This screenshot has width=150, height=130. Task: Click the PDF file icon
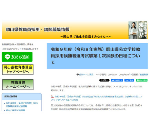pyautogui.click(x=52, y=97)
